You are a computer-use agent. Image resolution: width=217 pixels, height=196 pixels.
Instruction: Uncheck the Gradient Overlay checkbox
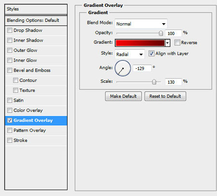tap(10, 121)
